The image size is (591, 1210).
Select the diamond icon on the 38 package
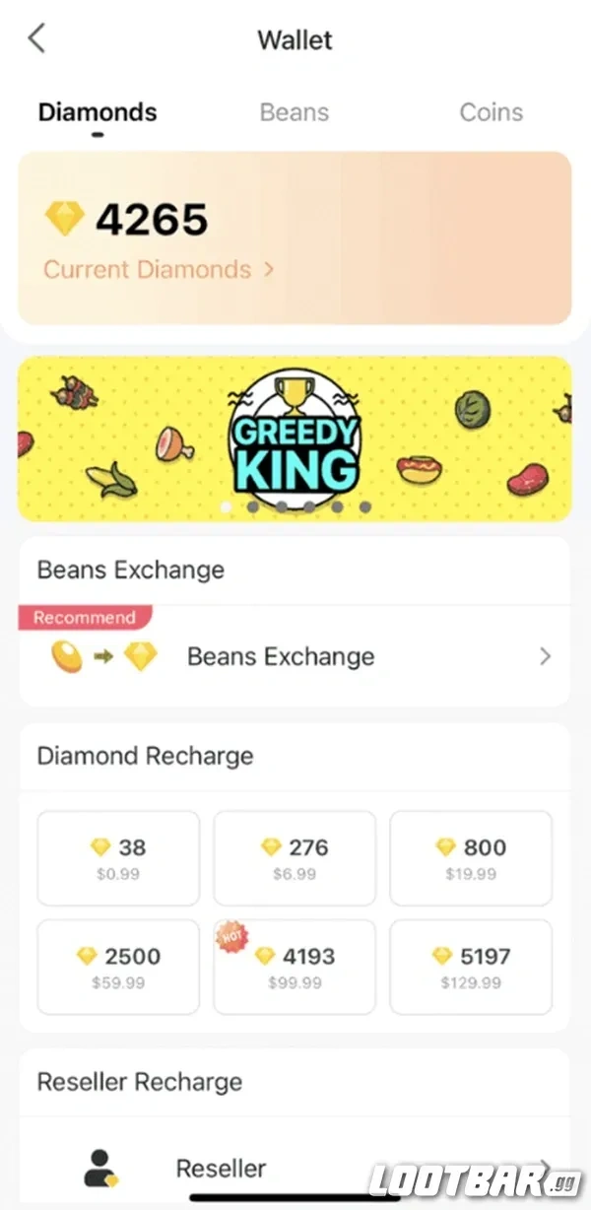click(101, 847)
